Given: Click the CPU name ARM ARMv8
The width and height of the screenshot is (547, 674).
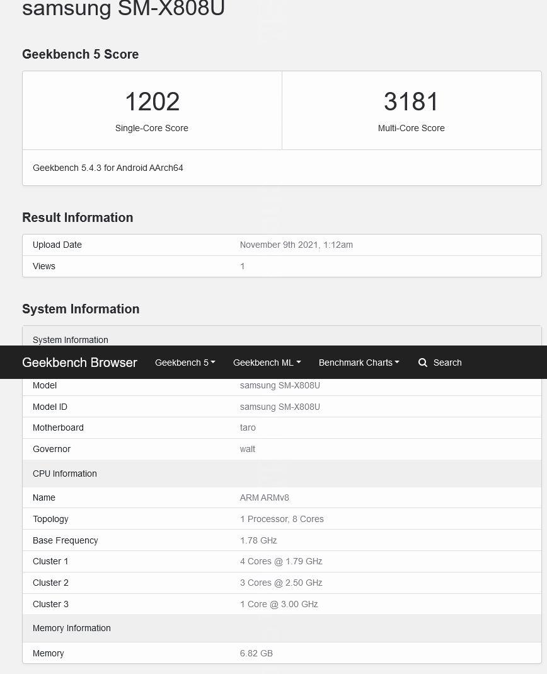Looking at the screenshot, I should (264, 497).
